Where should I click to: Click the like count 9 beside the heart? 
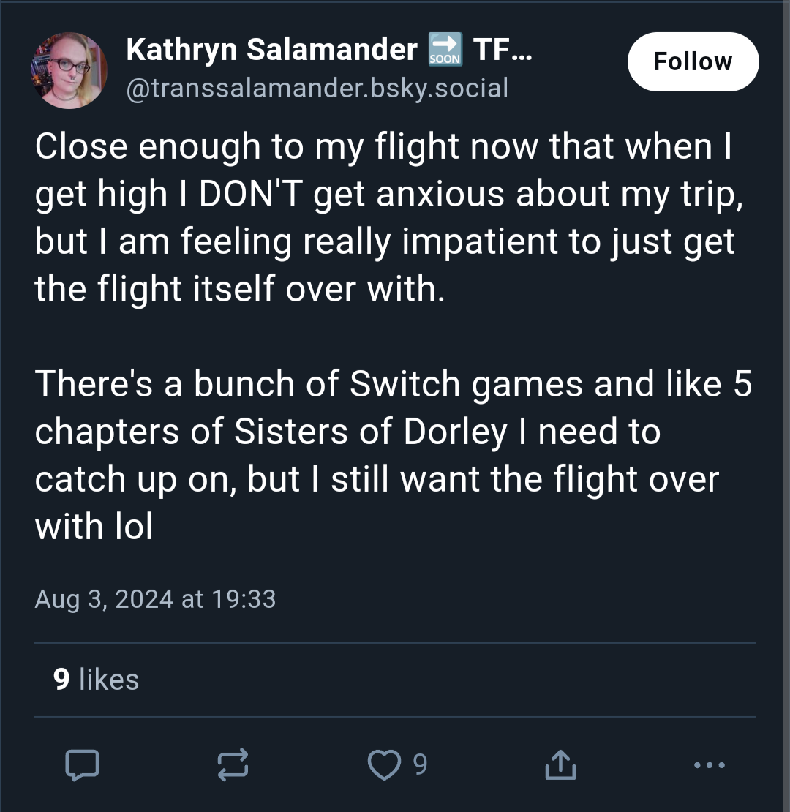click(x=420, y=764)
